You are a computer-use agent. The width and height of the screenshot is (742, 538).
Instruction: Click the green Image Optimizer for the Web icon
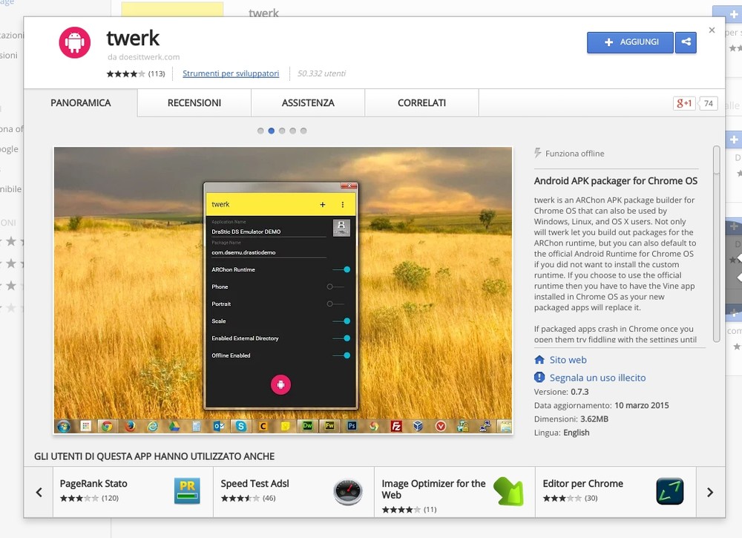pos(509,491)
